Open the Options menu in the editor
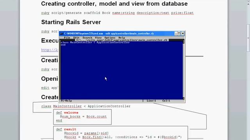This screenshot has height=140, width=250. click(x=110, y=38)
